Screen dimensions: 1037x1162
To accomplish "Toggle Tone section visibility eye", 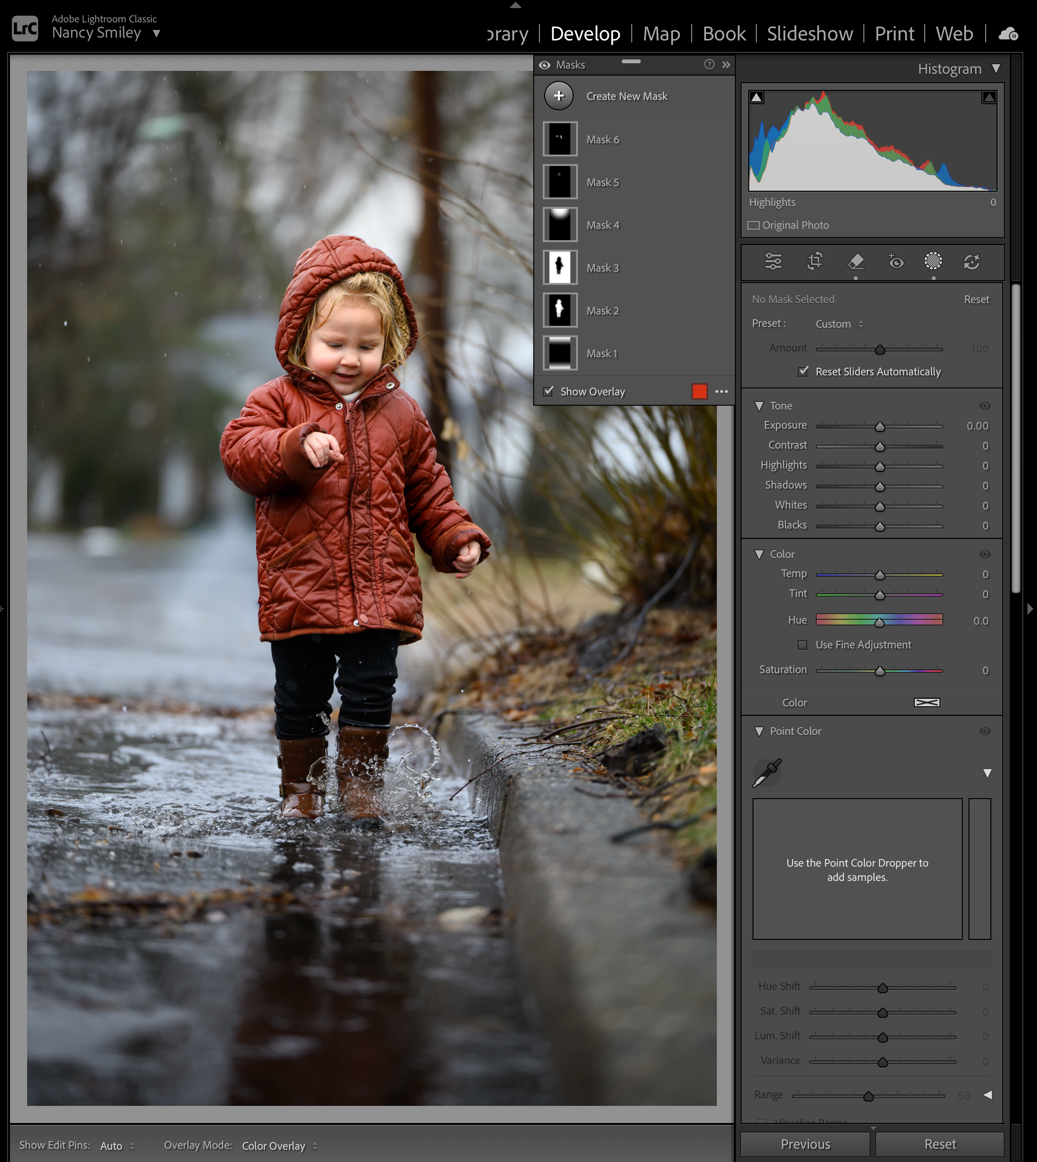I will coord(985,406).
